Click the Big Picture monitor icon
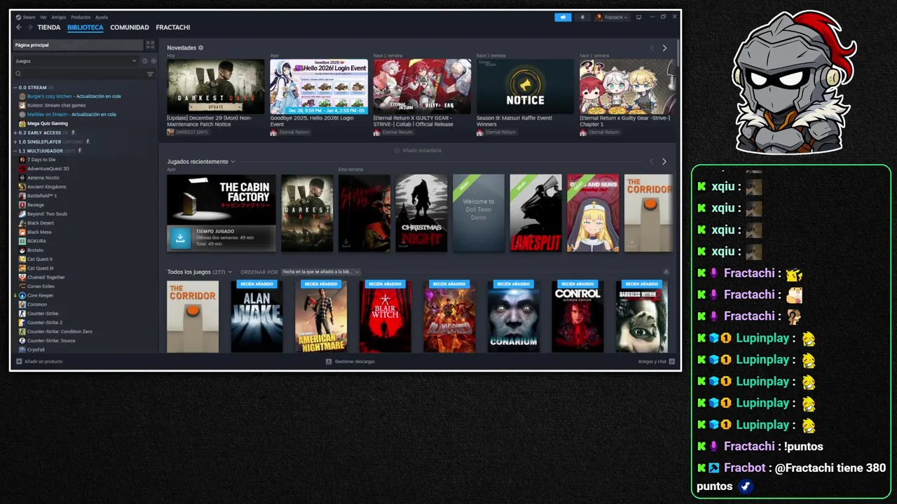This screenshot has height=504, width=897. tap(638, 17)
